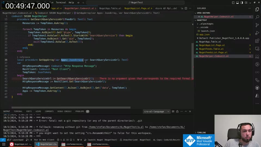Open the Explorer panel more actions menu

click(249, 8)
